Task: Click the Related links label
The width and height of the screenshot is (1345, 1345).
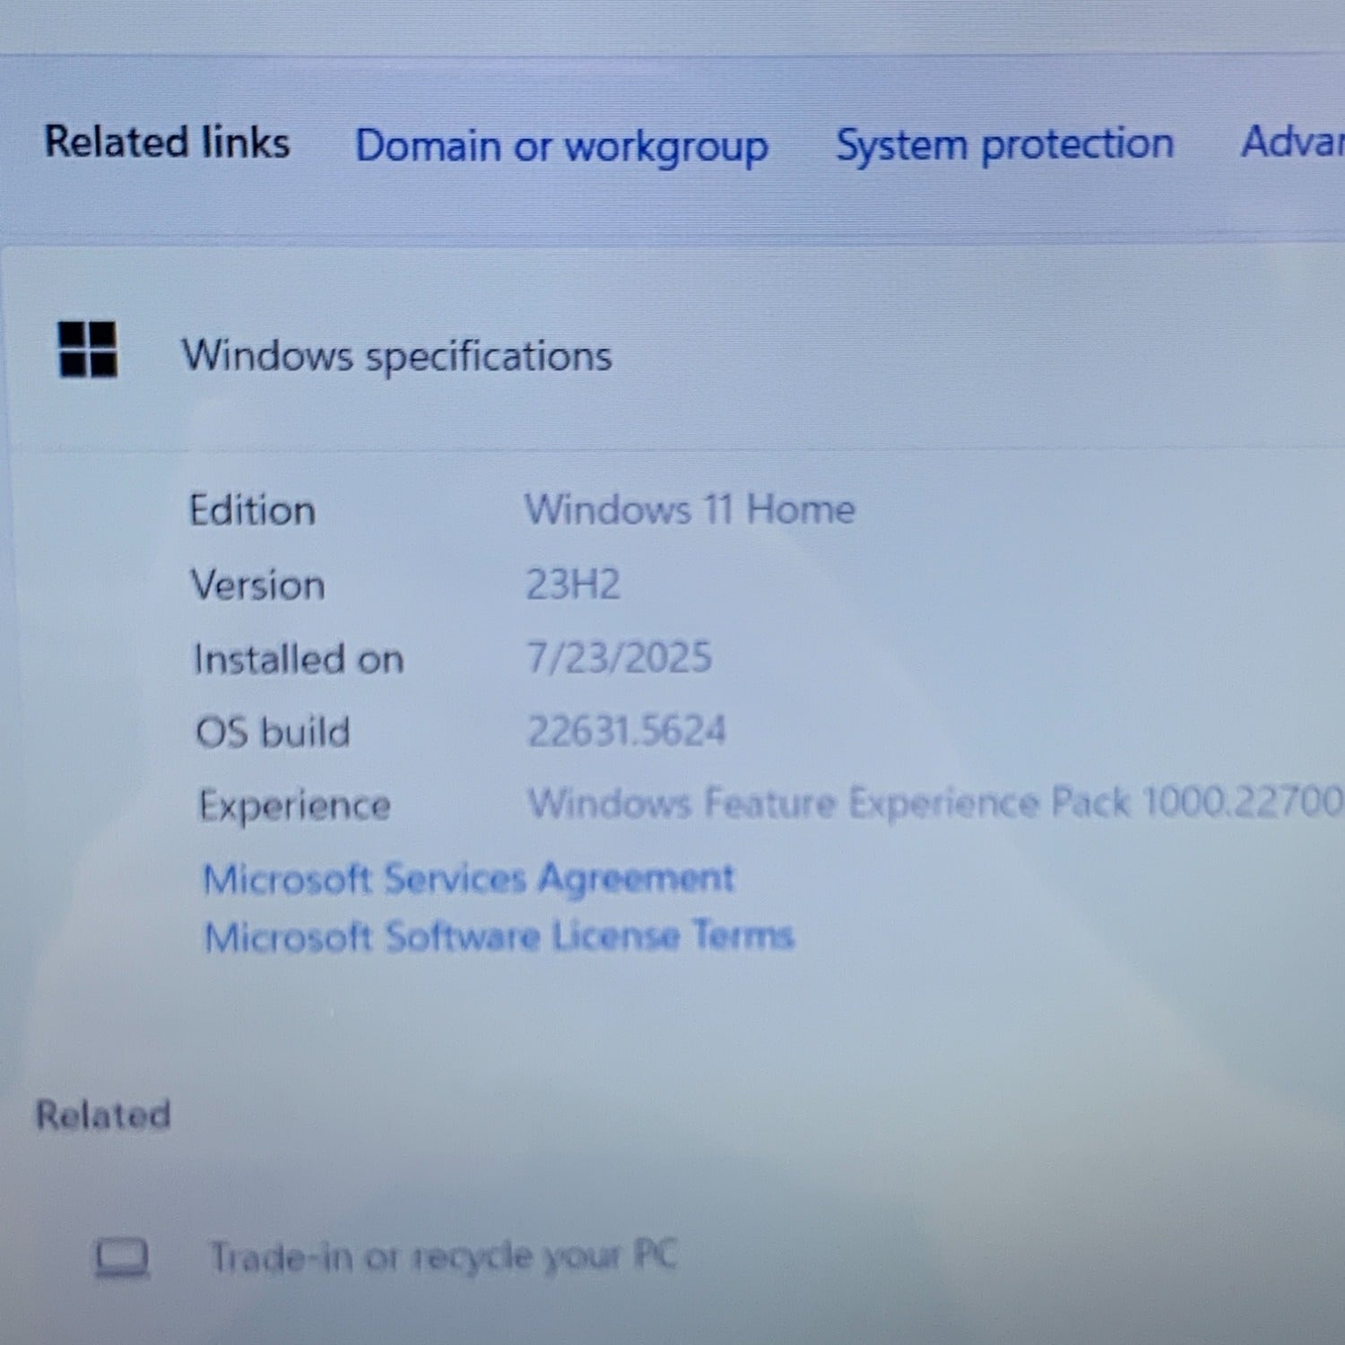Action: coord(168,143)
